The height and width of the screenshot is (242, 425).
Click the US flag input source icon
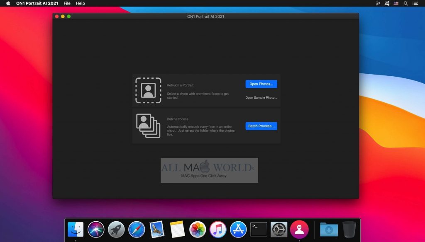396,3
